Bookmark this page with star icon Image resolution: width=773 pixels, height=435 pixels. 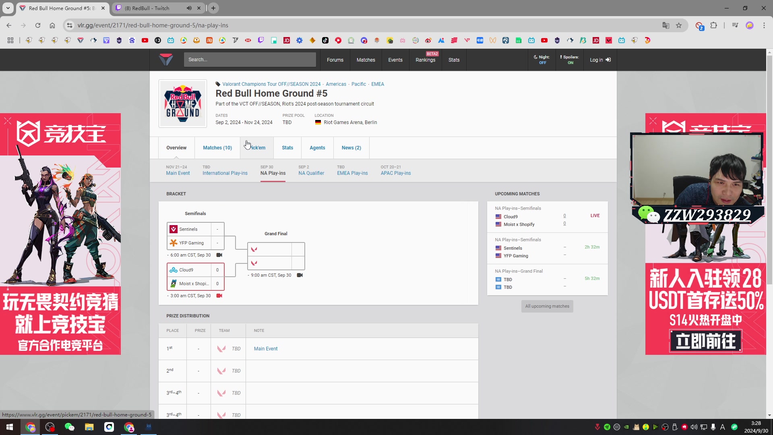click(679, 25)
